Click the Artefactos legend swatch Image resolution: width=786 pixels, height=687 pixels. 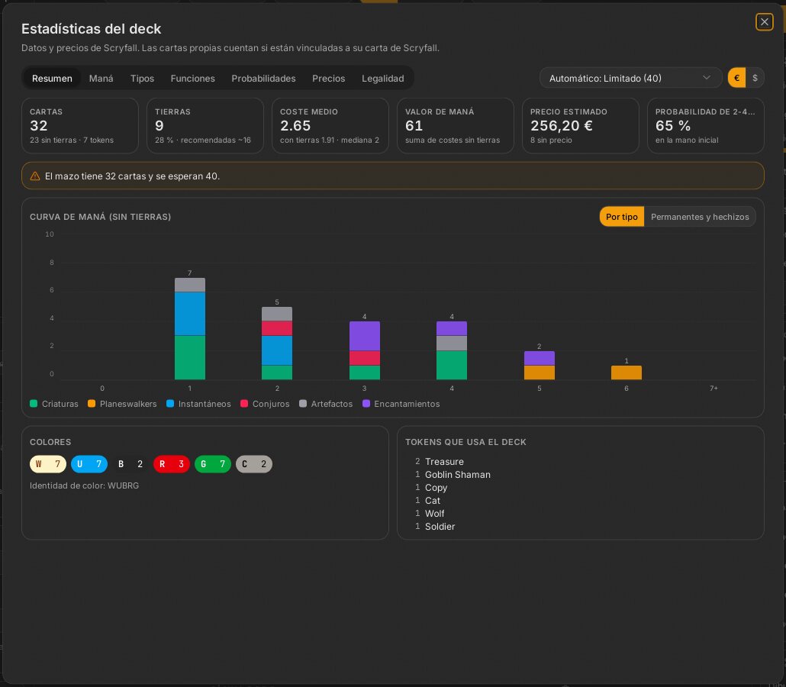pos(303,404)
